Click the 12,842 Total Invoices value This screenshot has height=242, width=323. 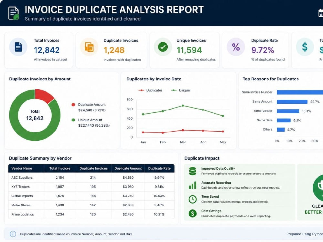coord(47,50)
